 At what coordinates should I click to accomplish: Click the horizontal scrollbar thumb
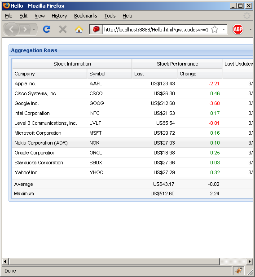(x=114, y=261)
